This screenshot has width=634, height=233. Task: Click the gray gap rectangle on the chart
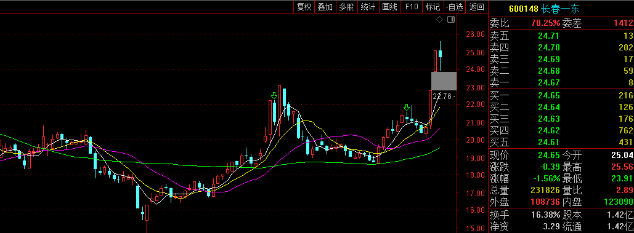click(x=444, y=81)
